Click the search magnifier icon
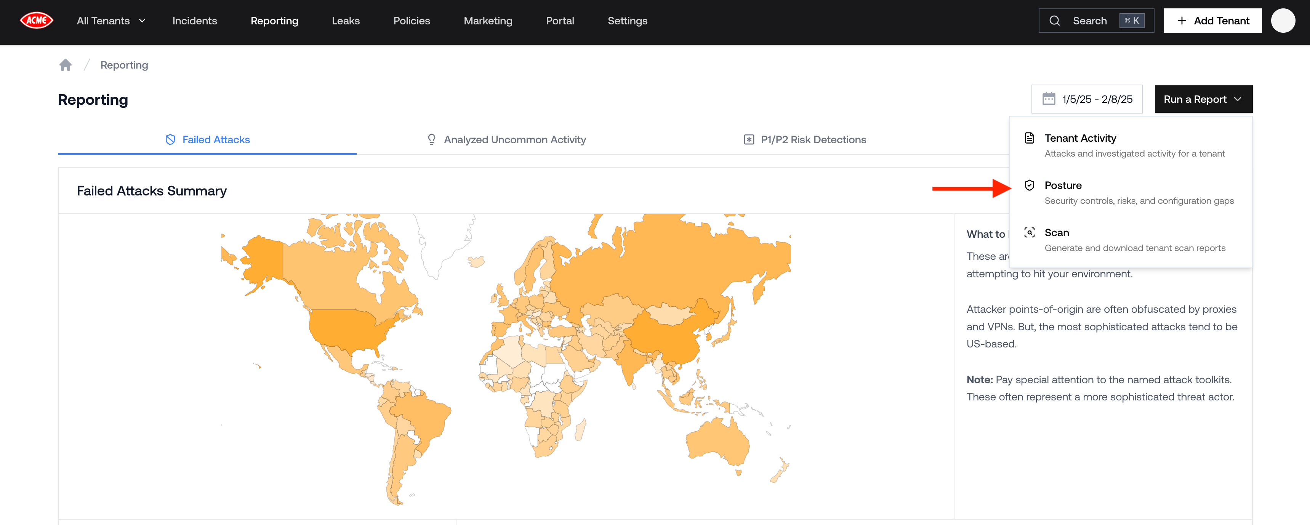This screenshot has height=525, width=1310. (x=1054, y=21)
